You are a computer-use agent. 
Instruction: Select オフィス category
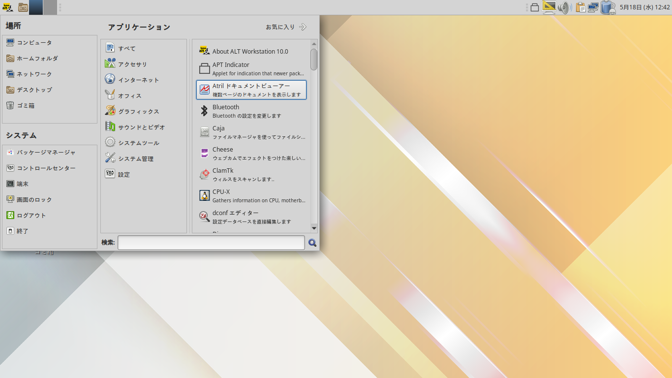[x=144, y=96]
